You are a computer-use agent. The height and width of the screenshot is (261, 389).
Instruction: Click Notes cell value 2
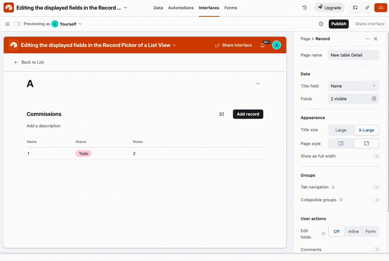pyautogui.click(x=134, y=154)
